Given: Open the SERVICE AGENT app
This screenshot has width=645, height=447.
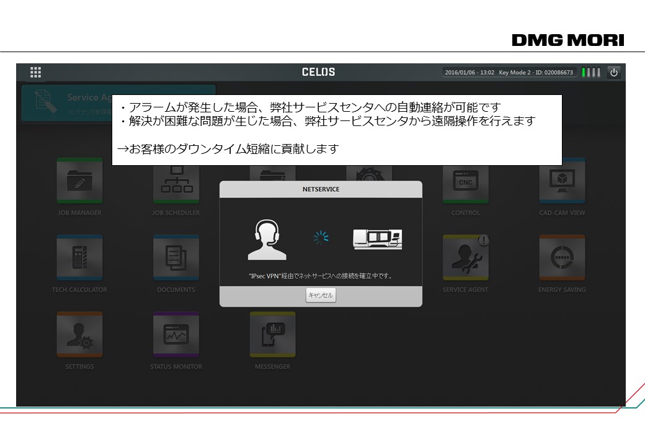Looking at the screenshot, I should click(x=465, y=258).
